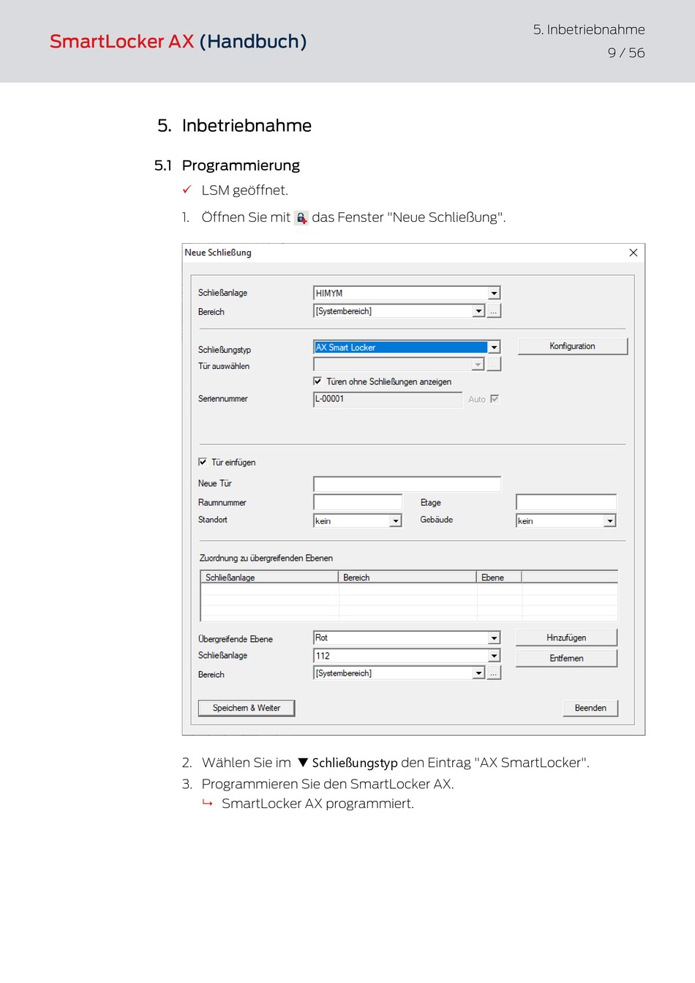Open the Bereich dropdown under HIMYM
This screenshot has width=695, height=983.
pos(478,311)
